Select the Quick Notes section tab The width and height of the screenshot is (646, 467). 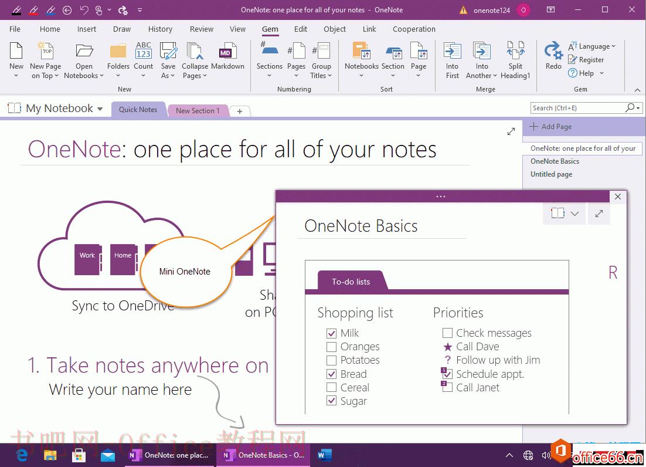[x=138, y=109]
